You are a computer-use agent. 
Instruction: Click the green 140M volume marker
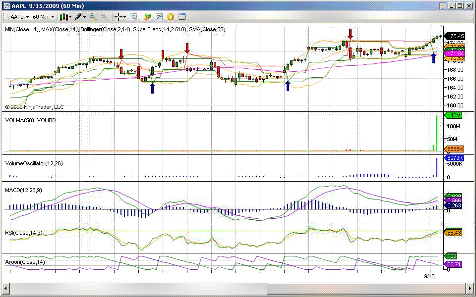[x=453, y=115]
